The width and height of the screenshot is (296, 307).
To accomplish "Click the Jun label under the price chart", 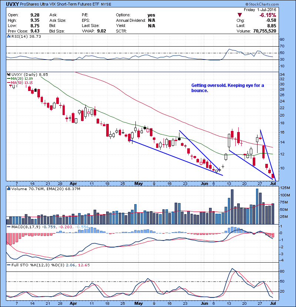I will 205,184.
